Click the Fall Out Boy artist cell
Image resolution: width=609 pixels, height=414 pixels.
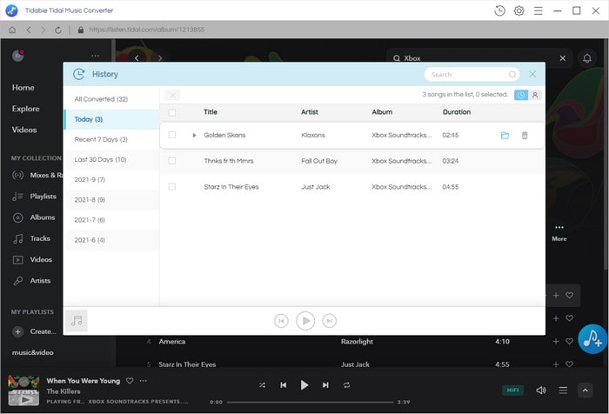pyautogui.click(x=319, y=161)
